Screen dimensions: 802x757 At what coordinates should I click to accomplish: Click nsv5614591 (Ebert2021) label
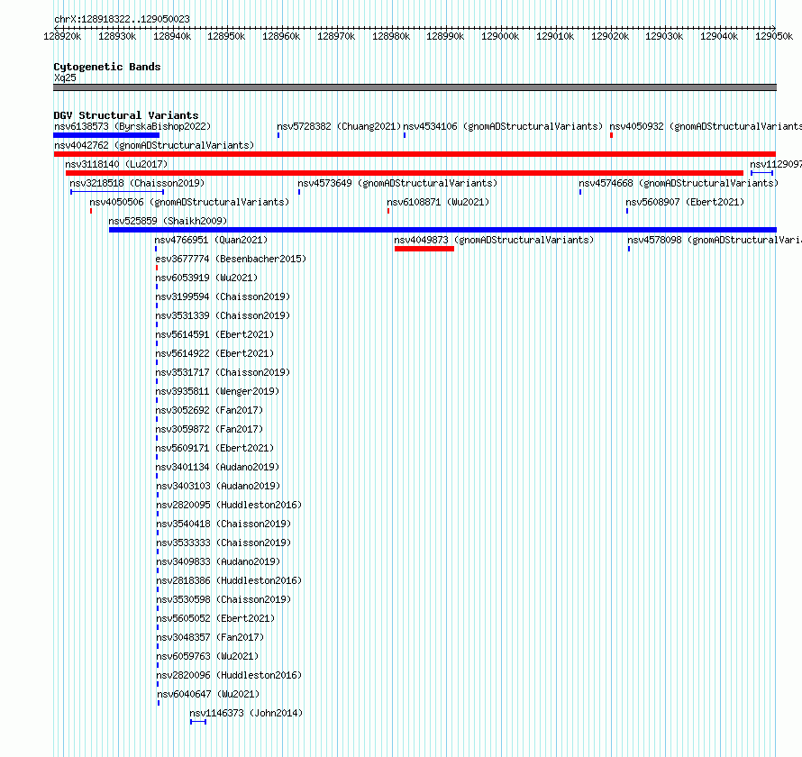pyautogui.click(x=214, y=334)
